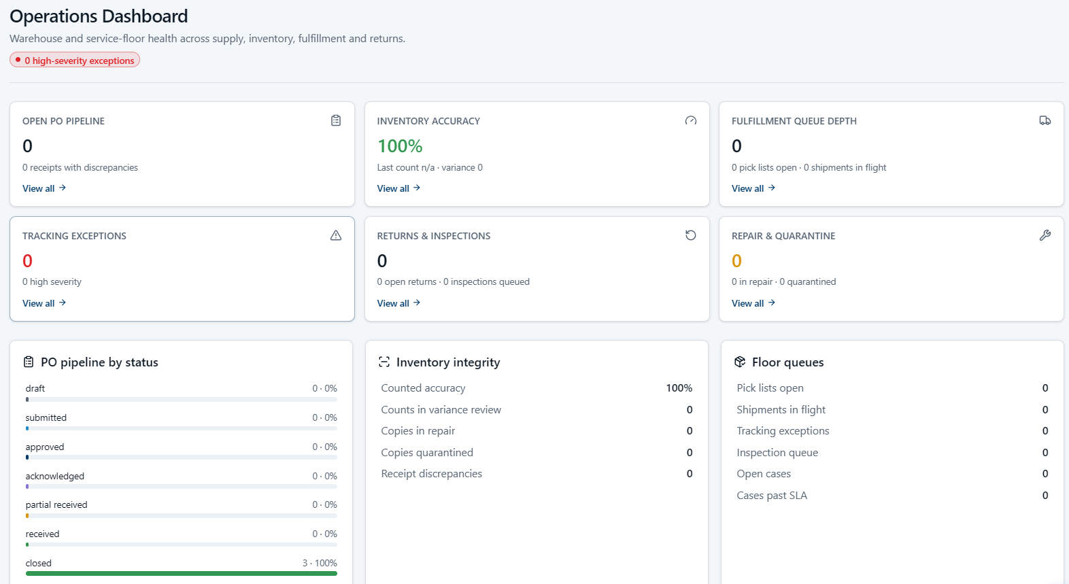Viewport: 1069px width, 584px height.
Task: Click the acknowledged status progress bar
Action: click(182, 487)
